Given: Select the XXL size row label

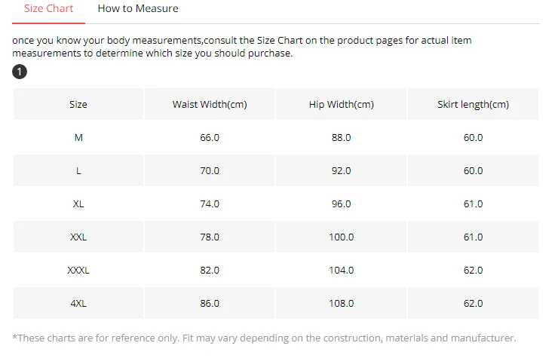Looking at the screenshot, I should [78, 237].
